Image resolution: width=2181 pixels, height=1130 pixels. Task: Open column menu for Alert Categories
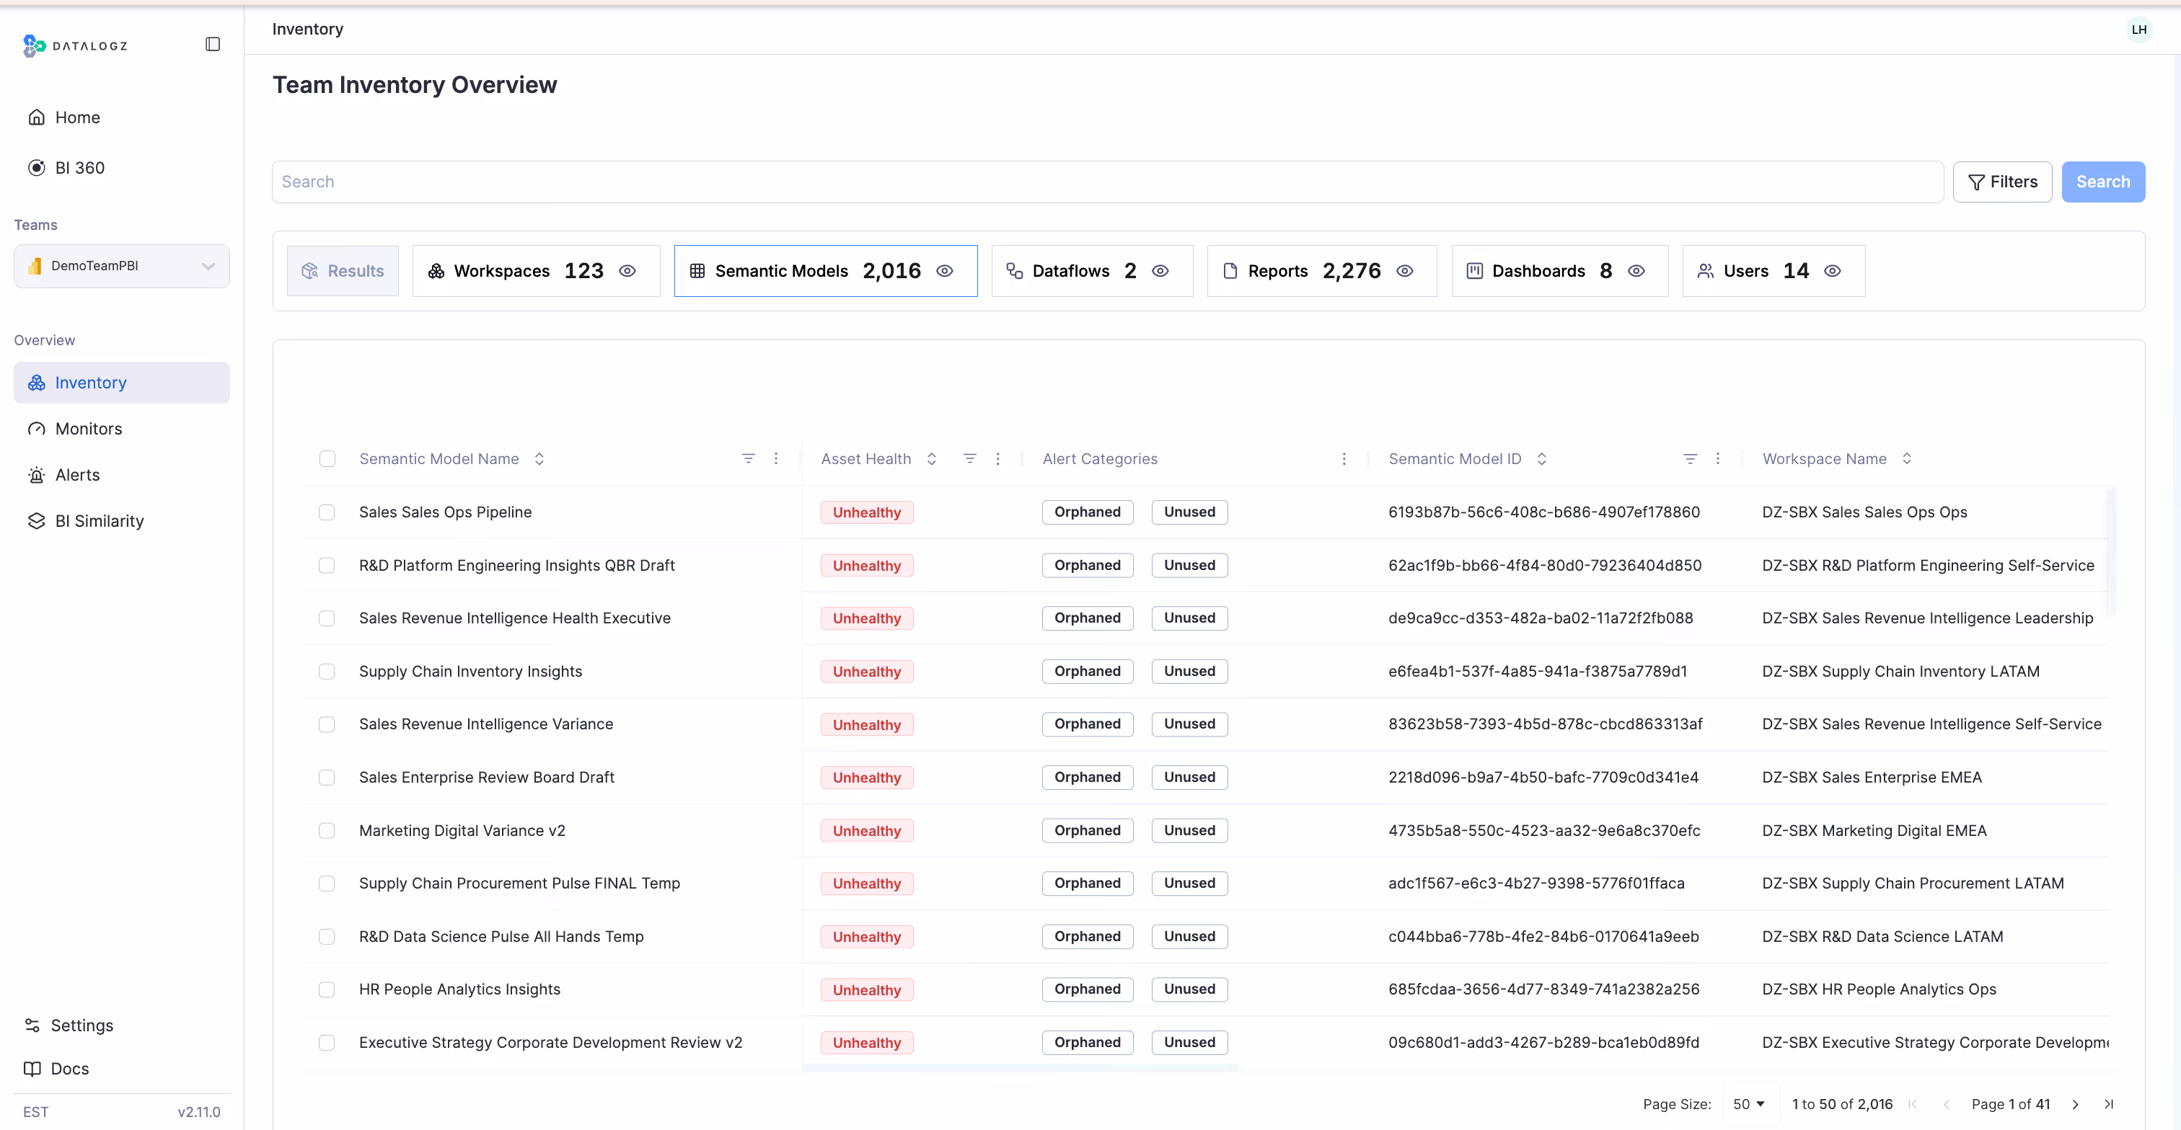pos(1344,458)
